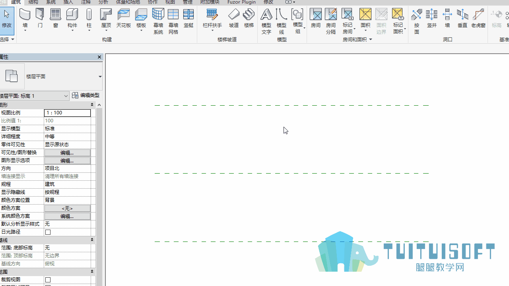Select the 竖井 shaft opening tool

coord(432,18)
